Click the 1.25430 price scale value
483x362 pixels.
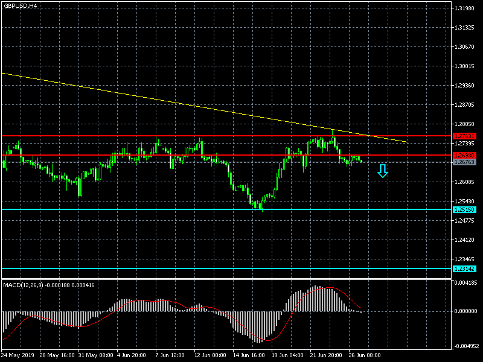click(x=464, y=202)
